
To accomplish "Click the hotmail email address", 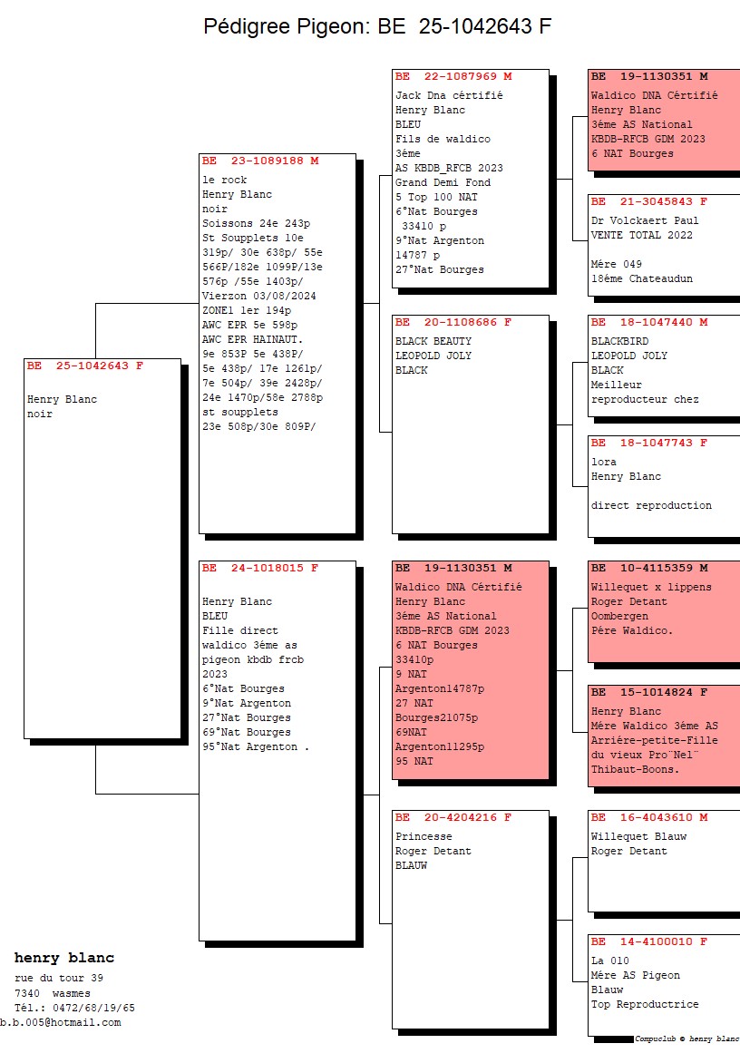I will coord(61,1022).
